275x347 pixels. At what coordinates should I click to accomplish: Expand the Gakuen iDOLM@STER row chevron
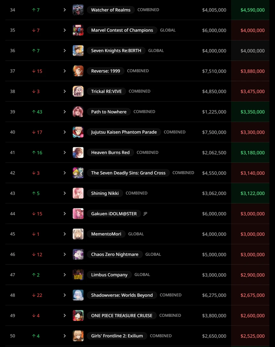click(x=64, y=214)
